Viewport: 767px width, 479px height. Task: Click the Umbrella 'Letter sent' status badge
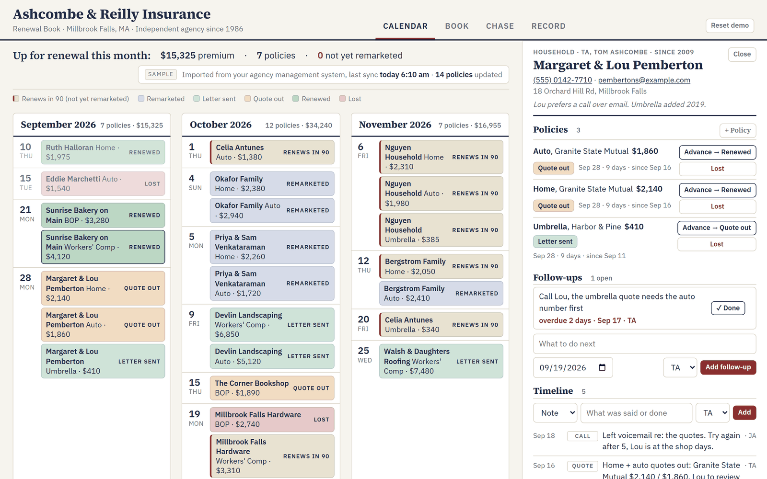pyautogui.click(x=555, y=241)
